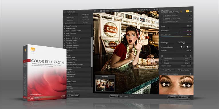Click the Navigator thumbnail
The image size is (219, 109).
click(x=105, y=85)
